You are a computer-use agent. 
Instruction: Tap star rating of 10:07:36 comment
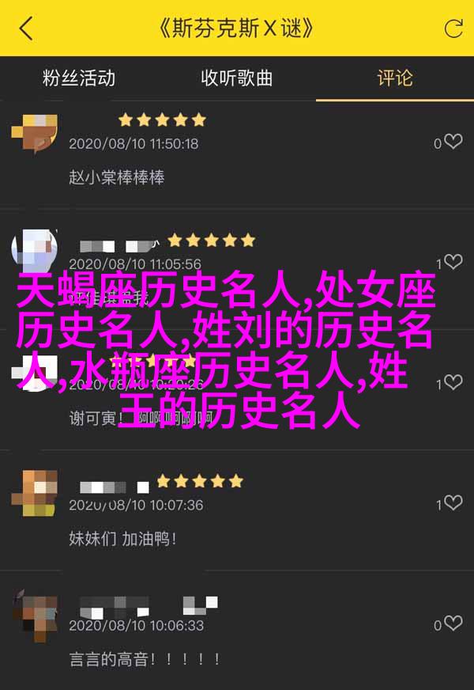tap(199, 481)
